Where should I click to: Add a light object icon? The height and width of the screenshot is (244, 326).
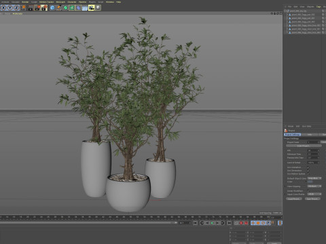[98, 8]
